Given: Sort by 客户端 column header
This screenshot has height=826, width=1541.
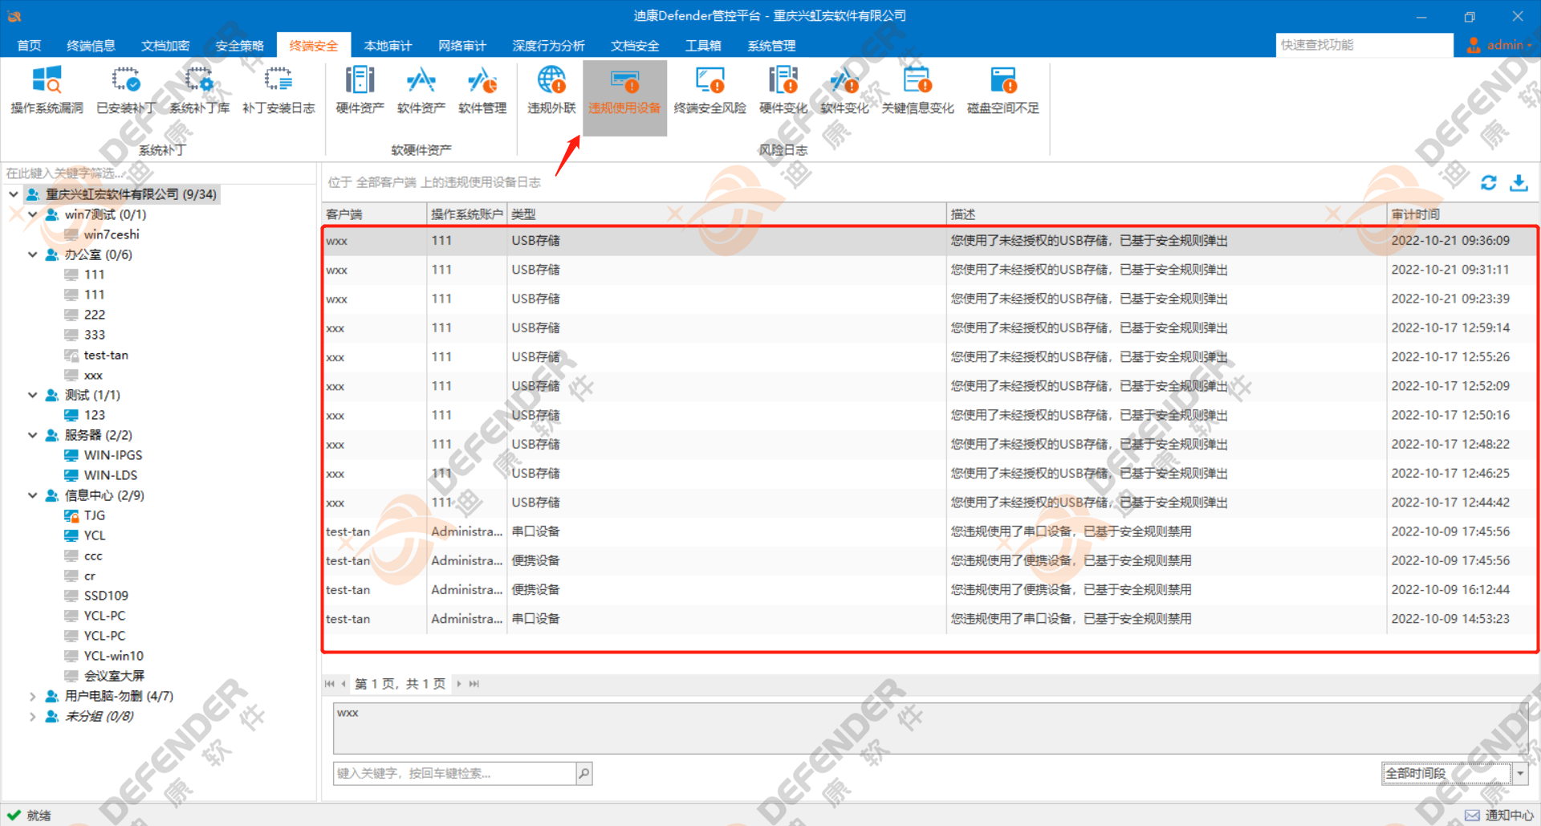Looking at the screenshot, I should coord(374,214).
